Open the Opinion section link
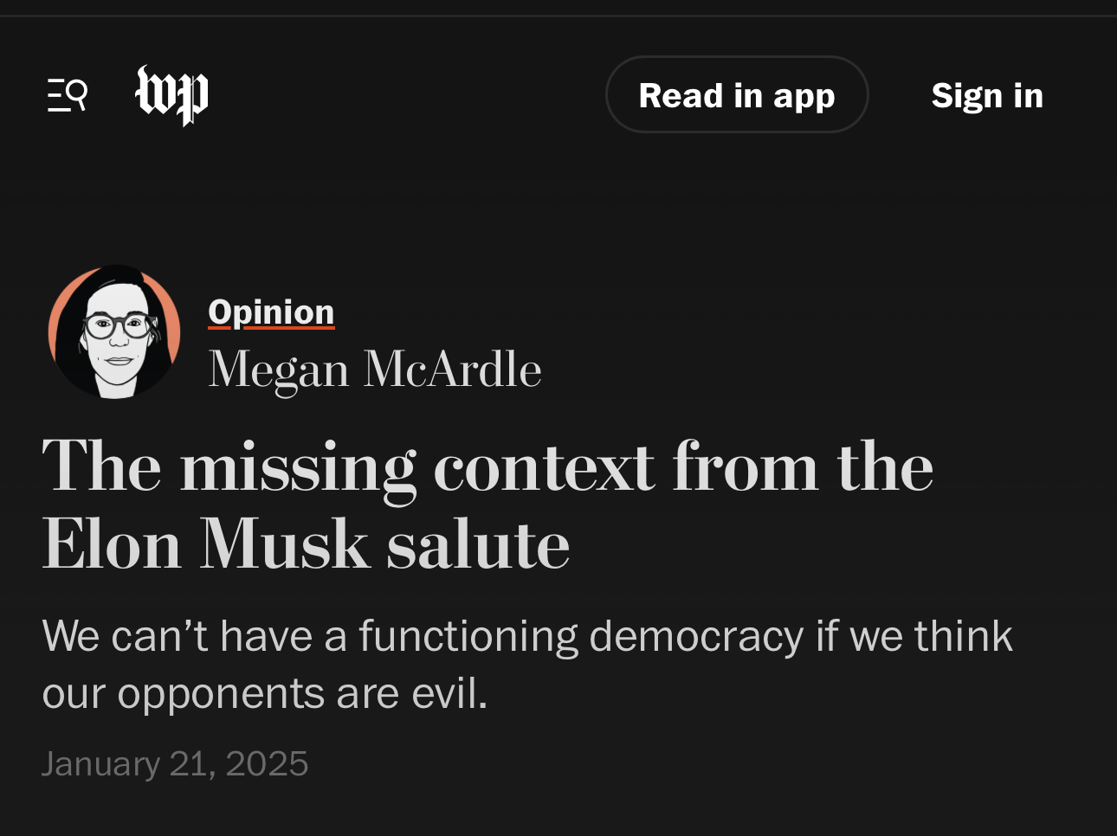This screenshot has width=1117, height=836. (271, 312)
